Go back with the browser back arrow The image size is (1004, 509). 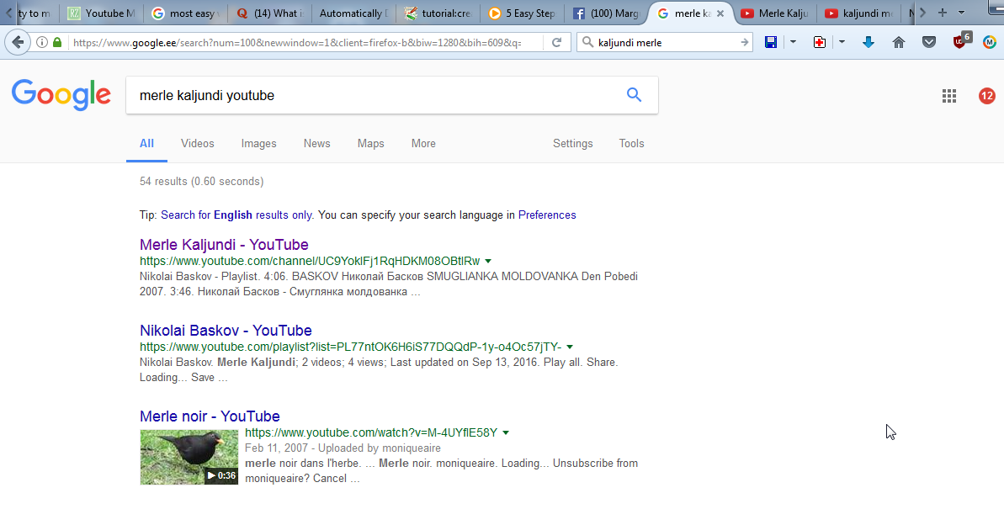pyautogui.click(x=18, y=42)
